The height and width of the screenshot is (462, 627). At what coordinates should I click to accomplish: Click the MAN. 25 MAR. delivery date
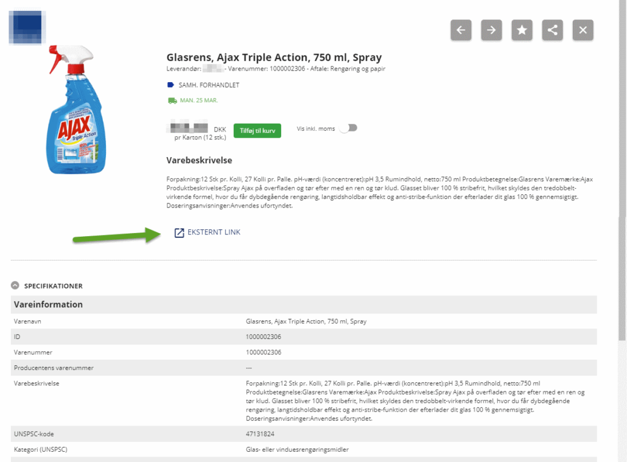point(198,100)
